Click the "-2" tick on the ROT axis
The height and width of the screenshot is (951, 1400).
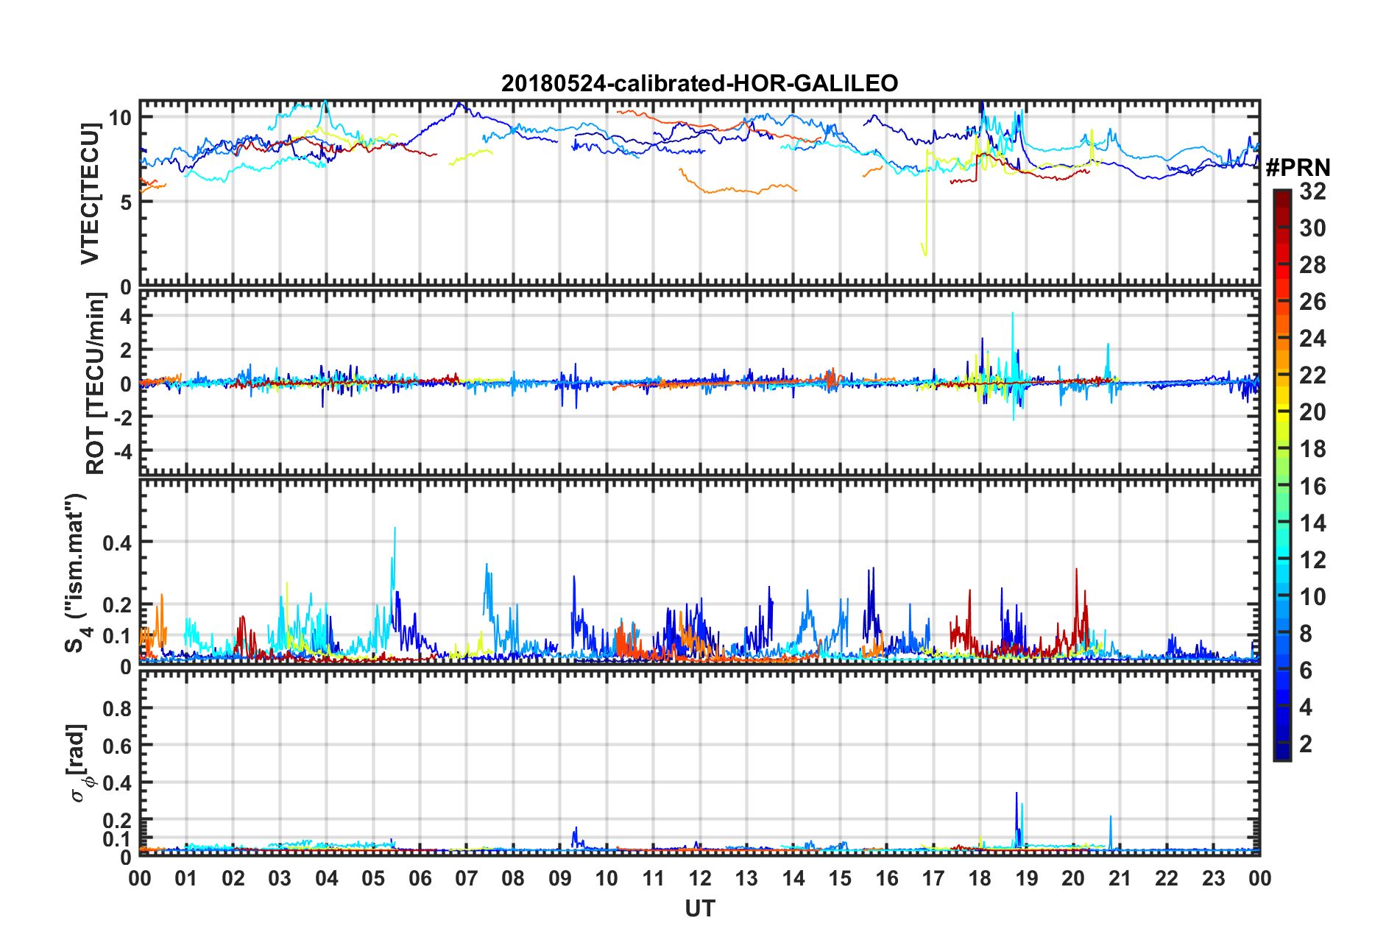pyautogui.click(x=122, y=417)
